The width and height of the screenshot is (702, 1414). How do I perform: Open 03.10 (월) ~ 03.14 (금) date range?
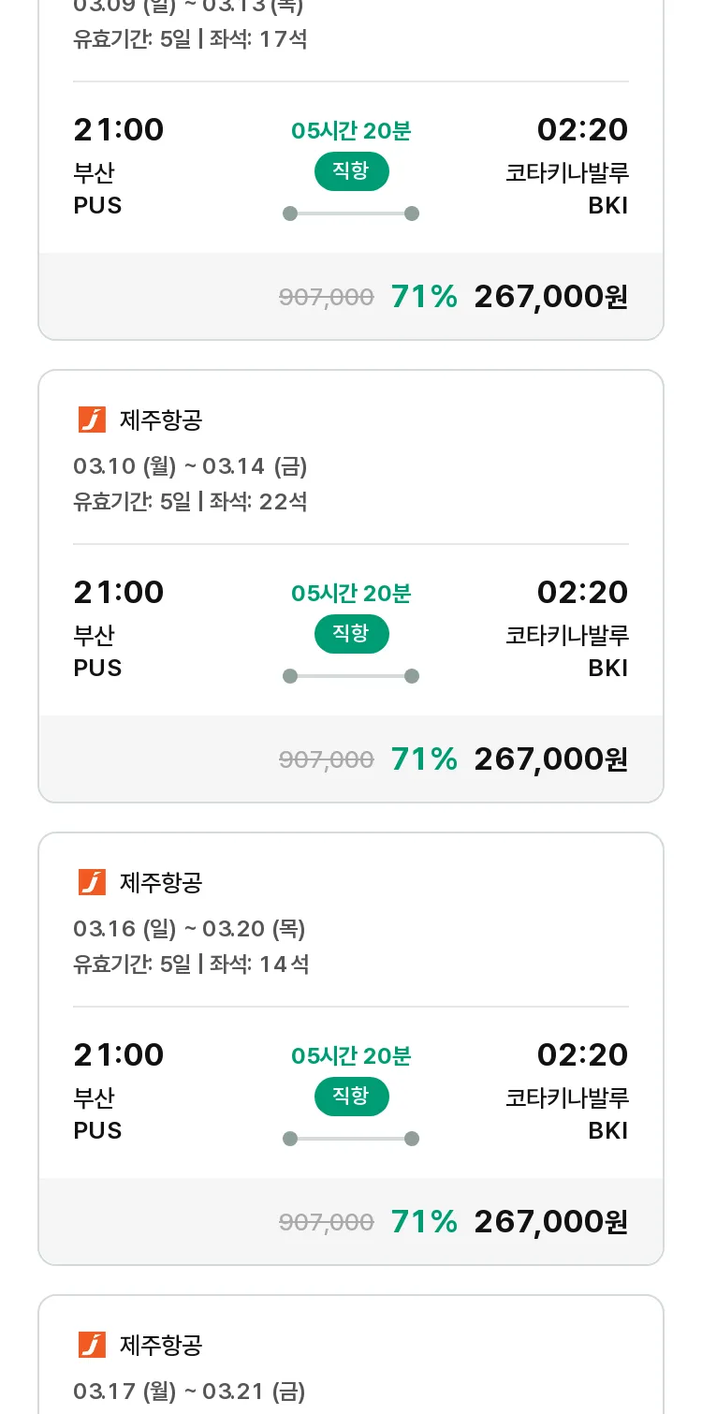tap(190, 466)
